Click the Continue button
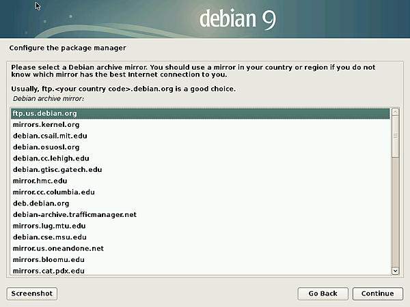The height and width of the screenshot is (307, 410). pyautogui.click(x=378, y=293)
